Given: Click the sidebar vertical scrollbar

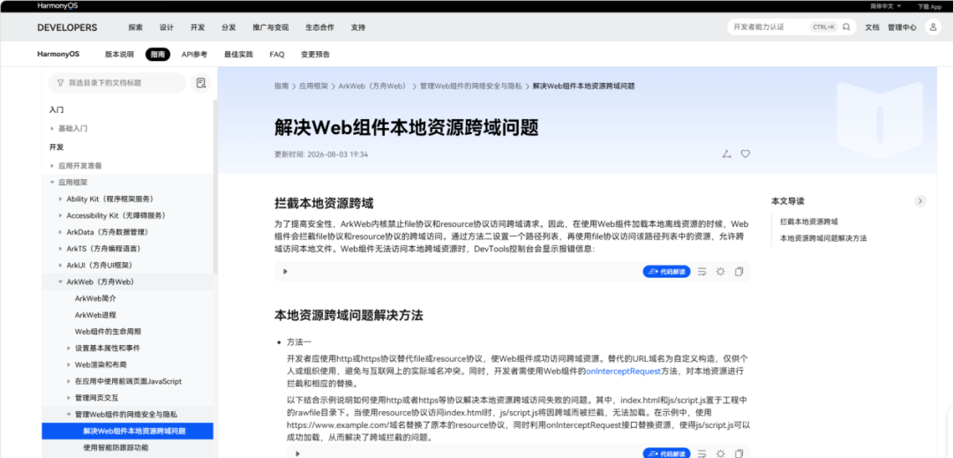Looking at the screenshot, I should pyautogui.click(x=215, y=188).
